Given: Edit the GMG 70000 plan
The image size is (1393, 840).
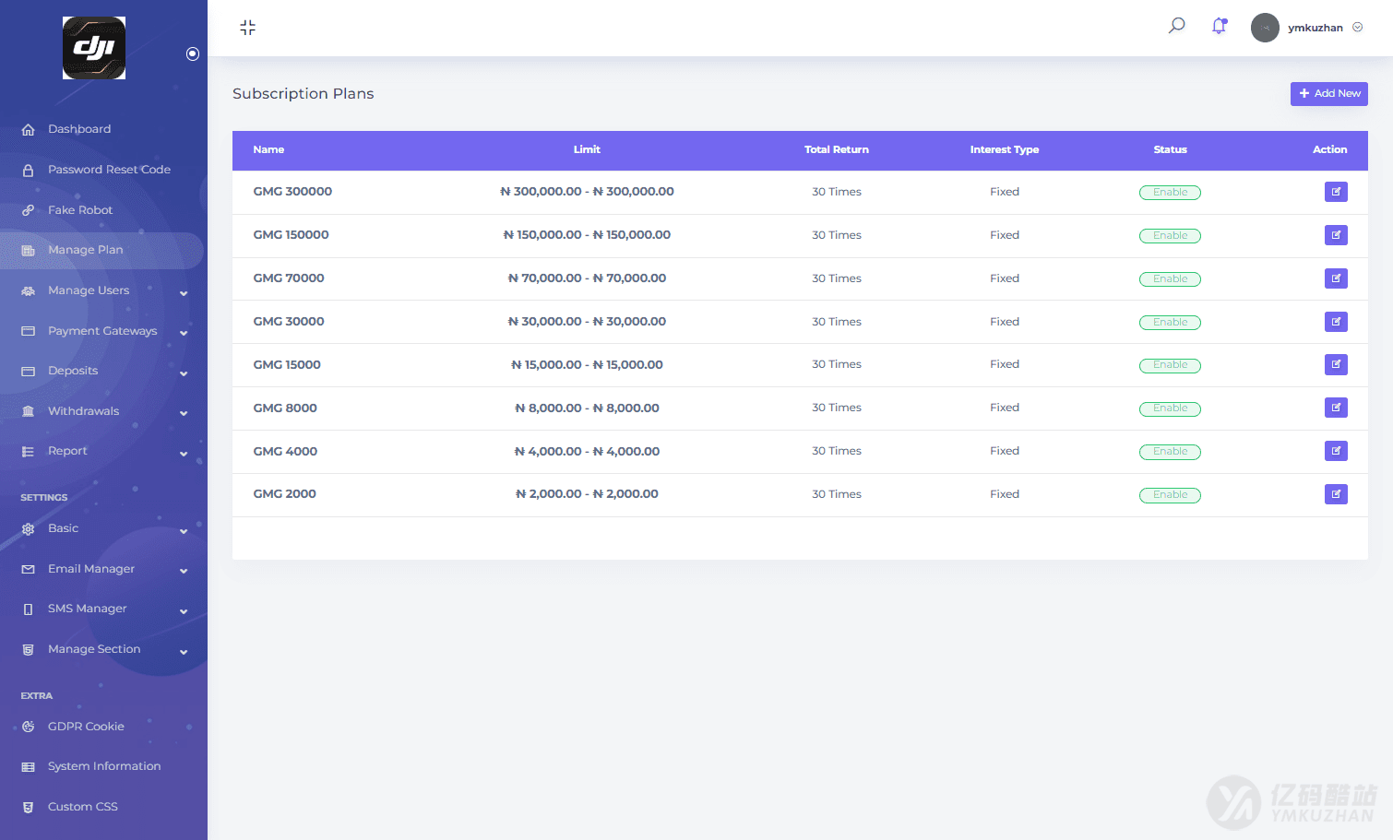Looking at the screenshot, I should click(1335, 278).
